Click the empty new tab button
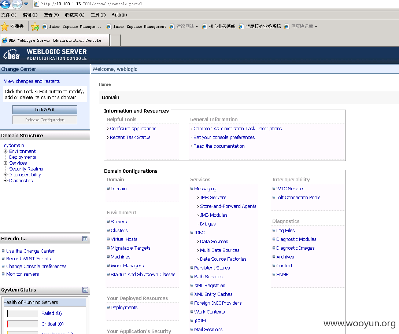The width and height of the screenshot is (399, 334). click(115, 40)
